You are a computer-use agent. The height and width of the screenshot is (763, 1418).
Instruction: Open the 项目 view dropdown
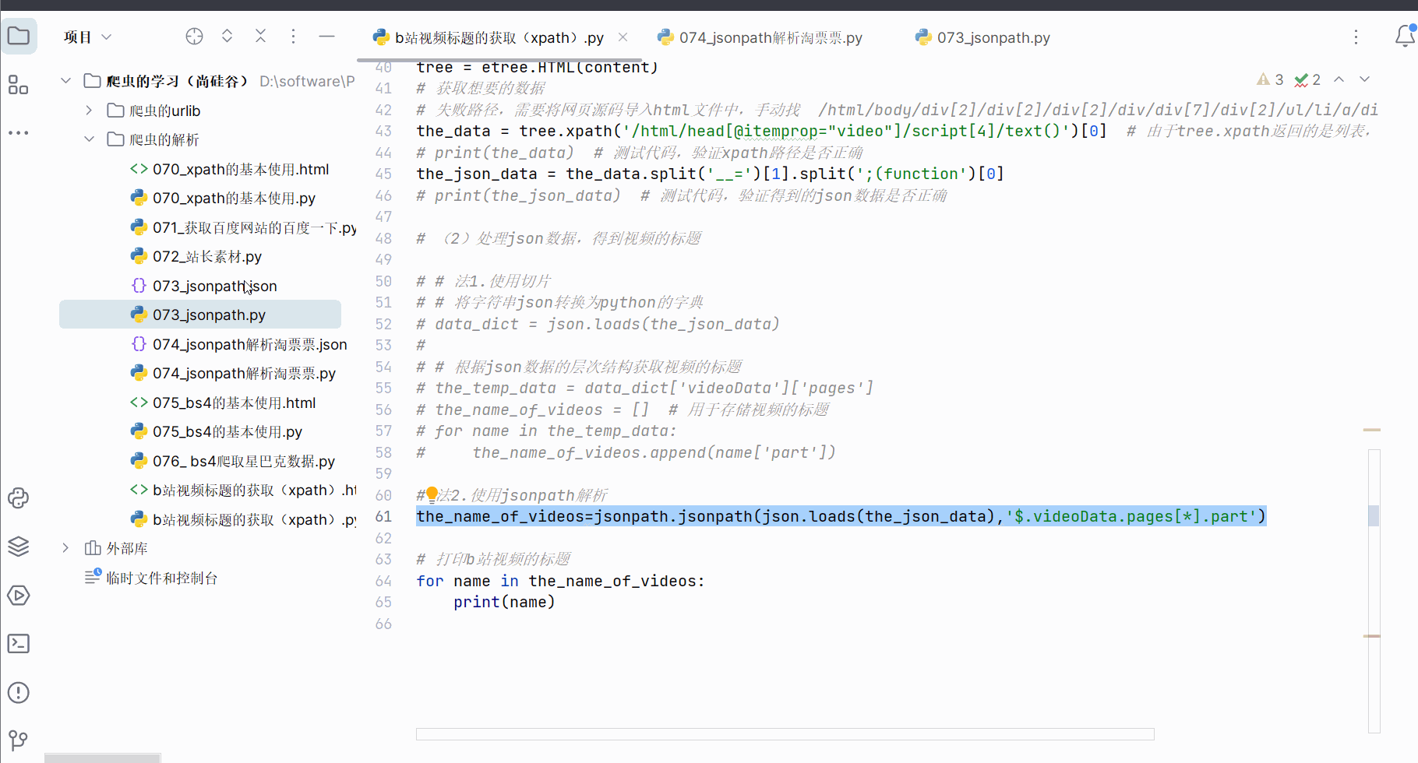(x=87, y=37)
